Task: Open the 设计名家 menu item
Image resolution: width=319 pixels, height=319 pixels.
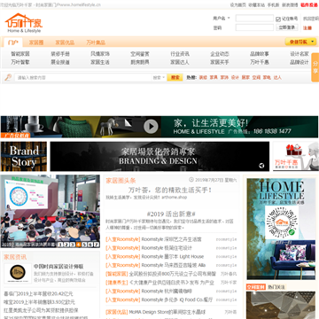Action: click(300, 54)
